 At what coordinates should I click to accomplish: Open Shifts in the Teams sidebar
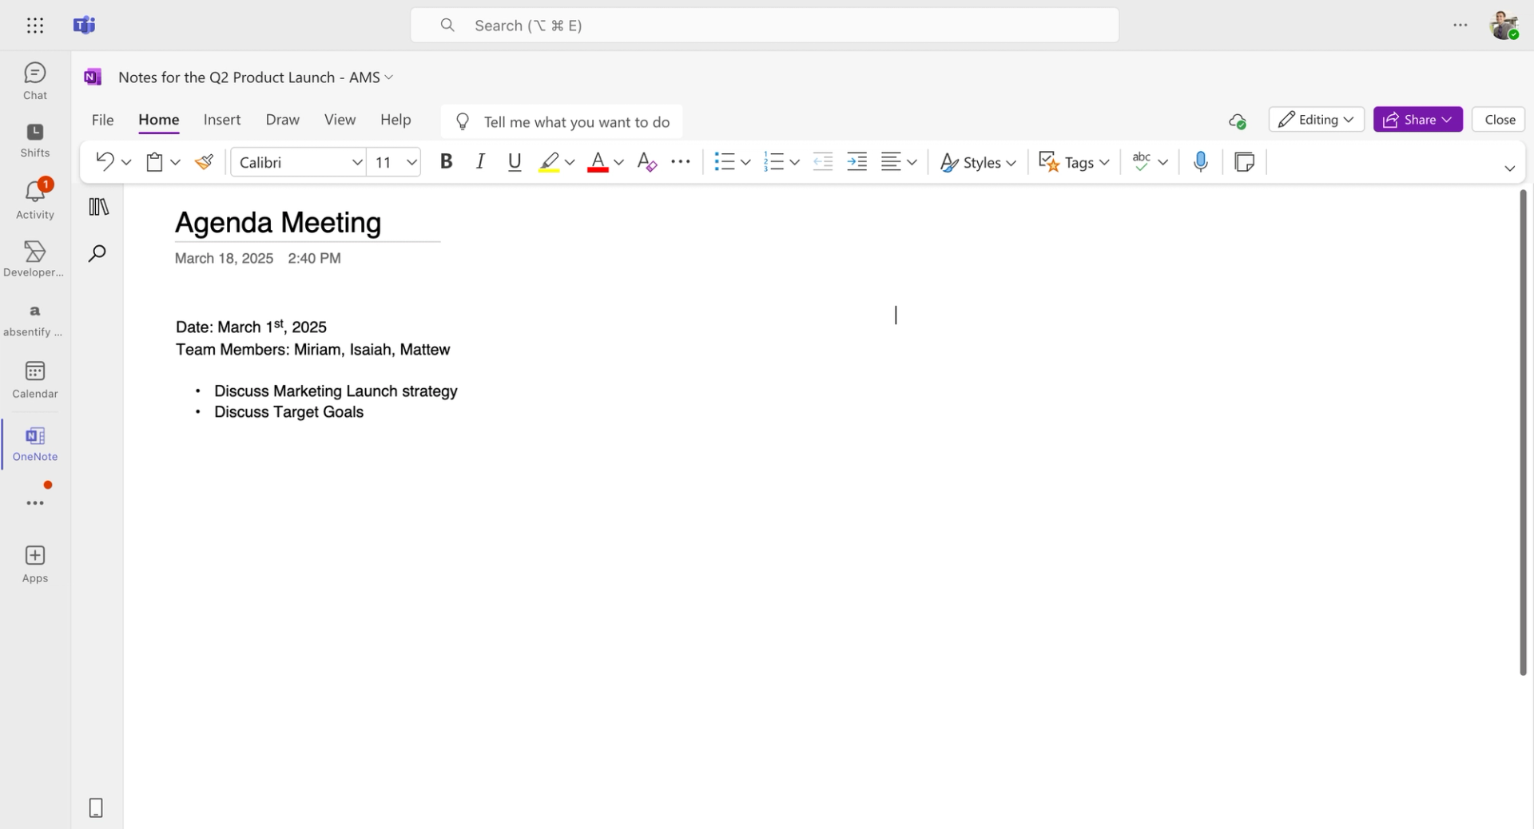tap(35, 141)
